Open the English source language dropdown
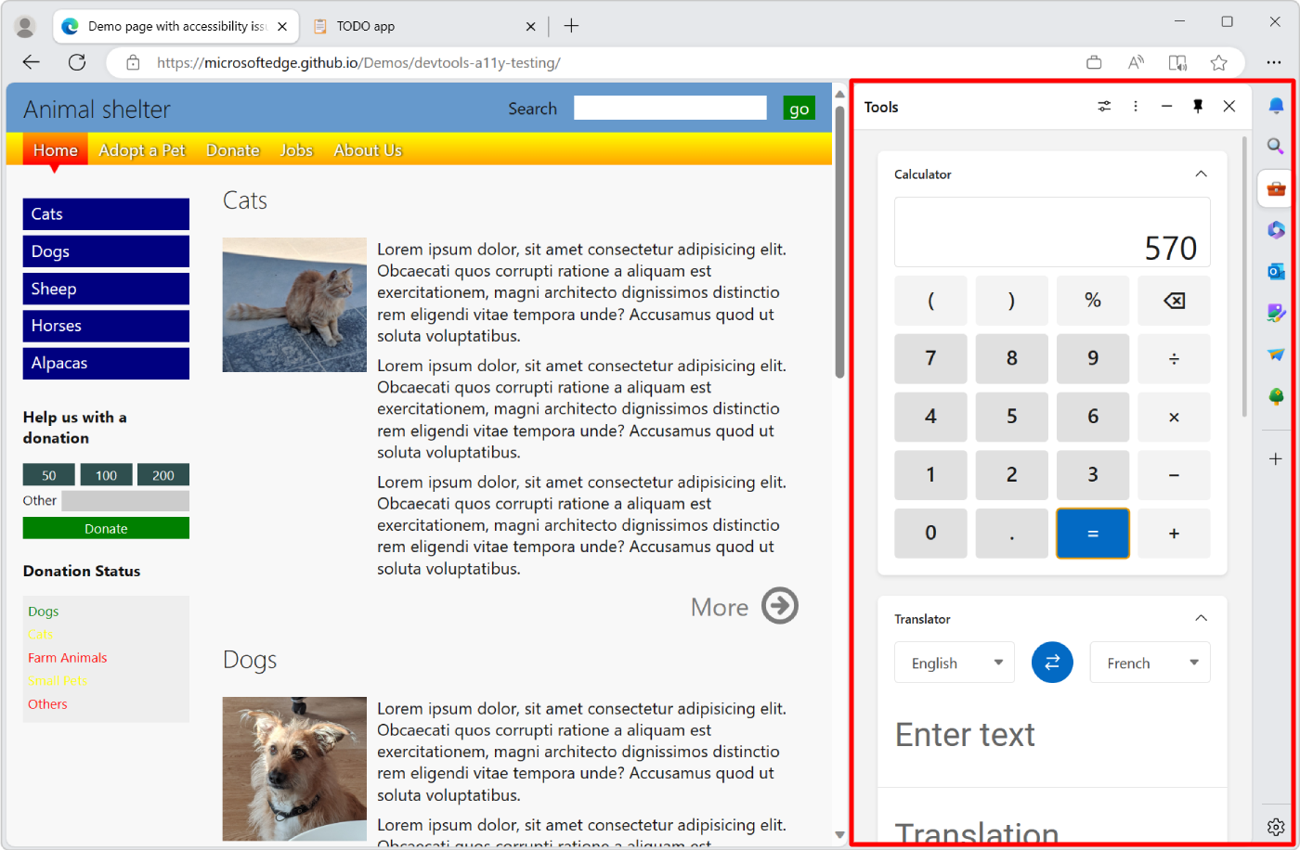This screenshot has width=1300, height=850. [954, 662]
